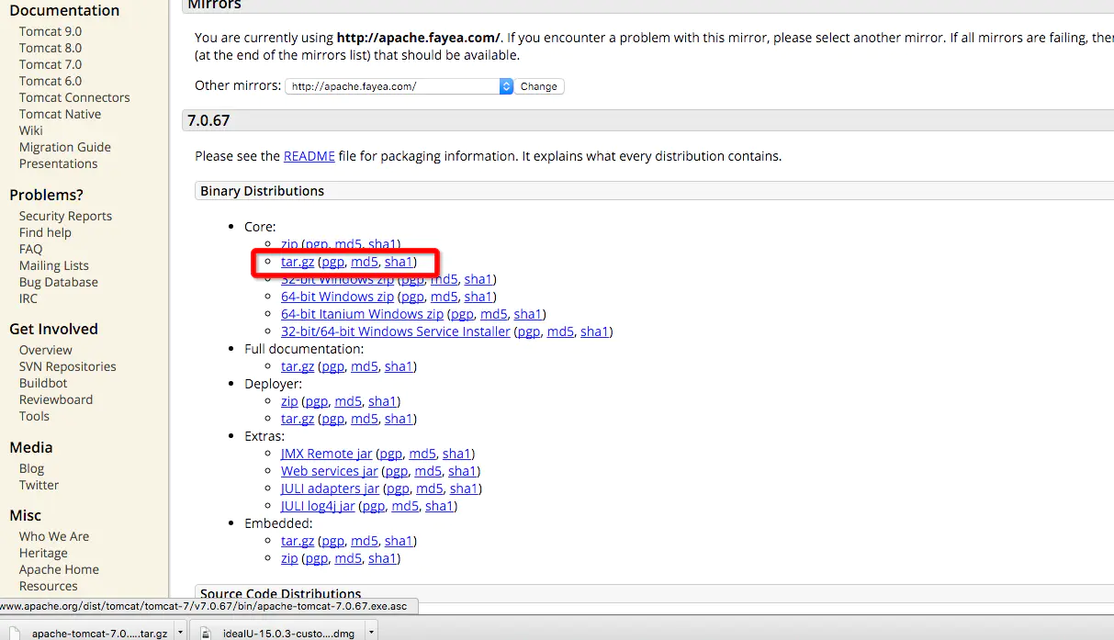View Security Reports page
The image size is (1114, 640).
(65, 216)
